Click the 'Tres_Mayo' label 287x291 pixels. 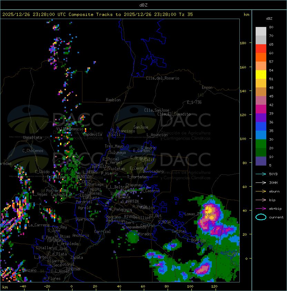tap(114, 146)
